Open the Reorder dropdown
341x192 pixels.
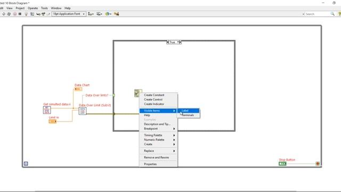[x=108, y=14]
